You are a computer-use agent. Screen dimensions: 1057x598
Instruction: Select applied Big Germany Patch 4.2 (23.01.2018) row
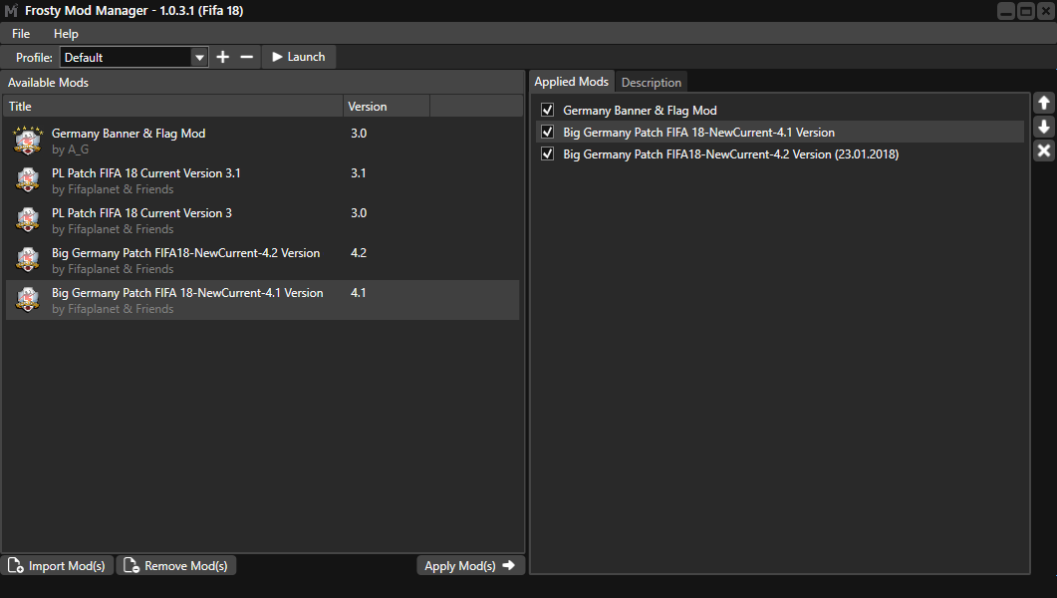coord(781,154)
